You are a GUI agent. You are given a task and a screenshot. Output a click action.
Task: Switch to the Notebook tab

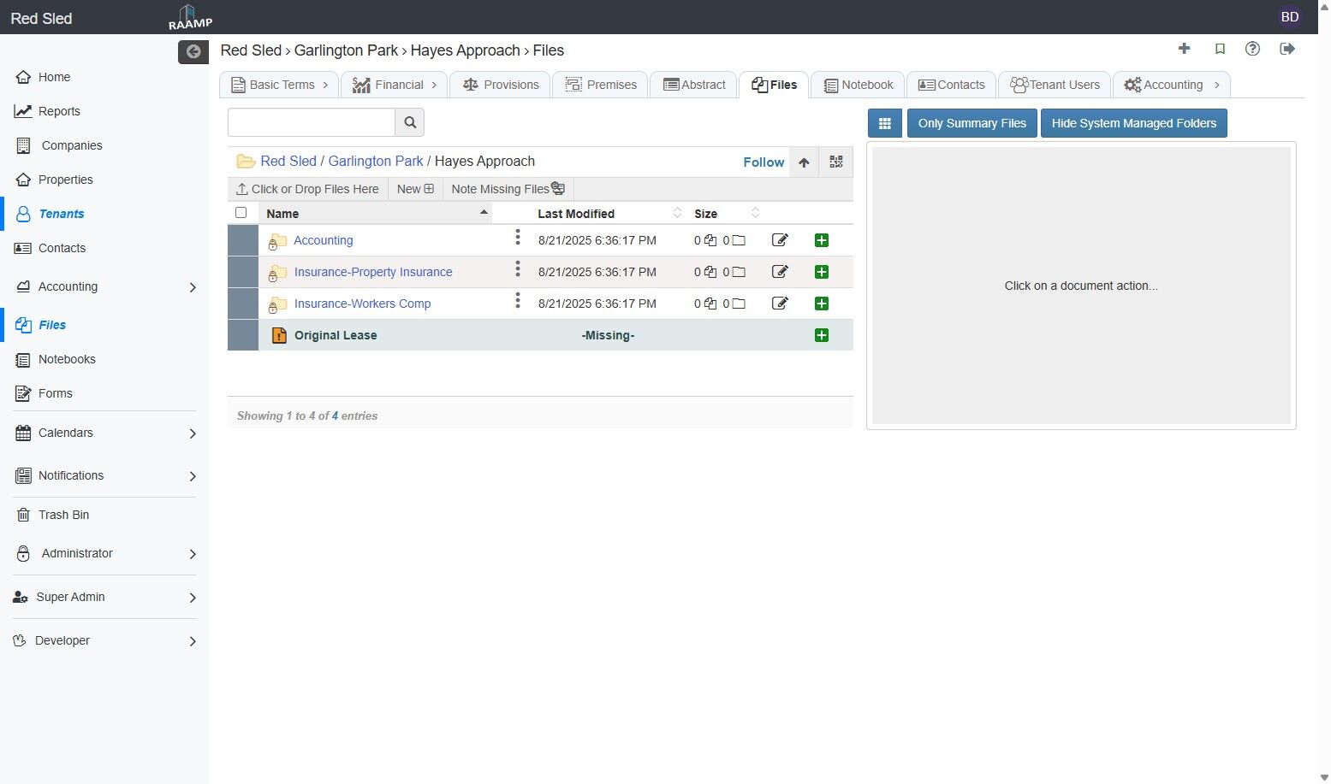pos(858,85)
